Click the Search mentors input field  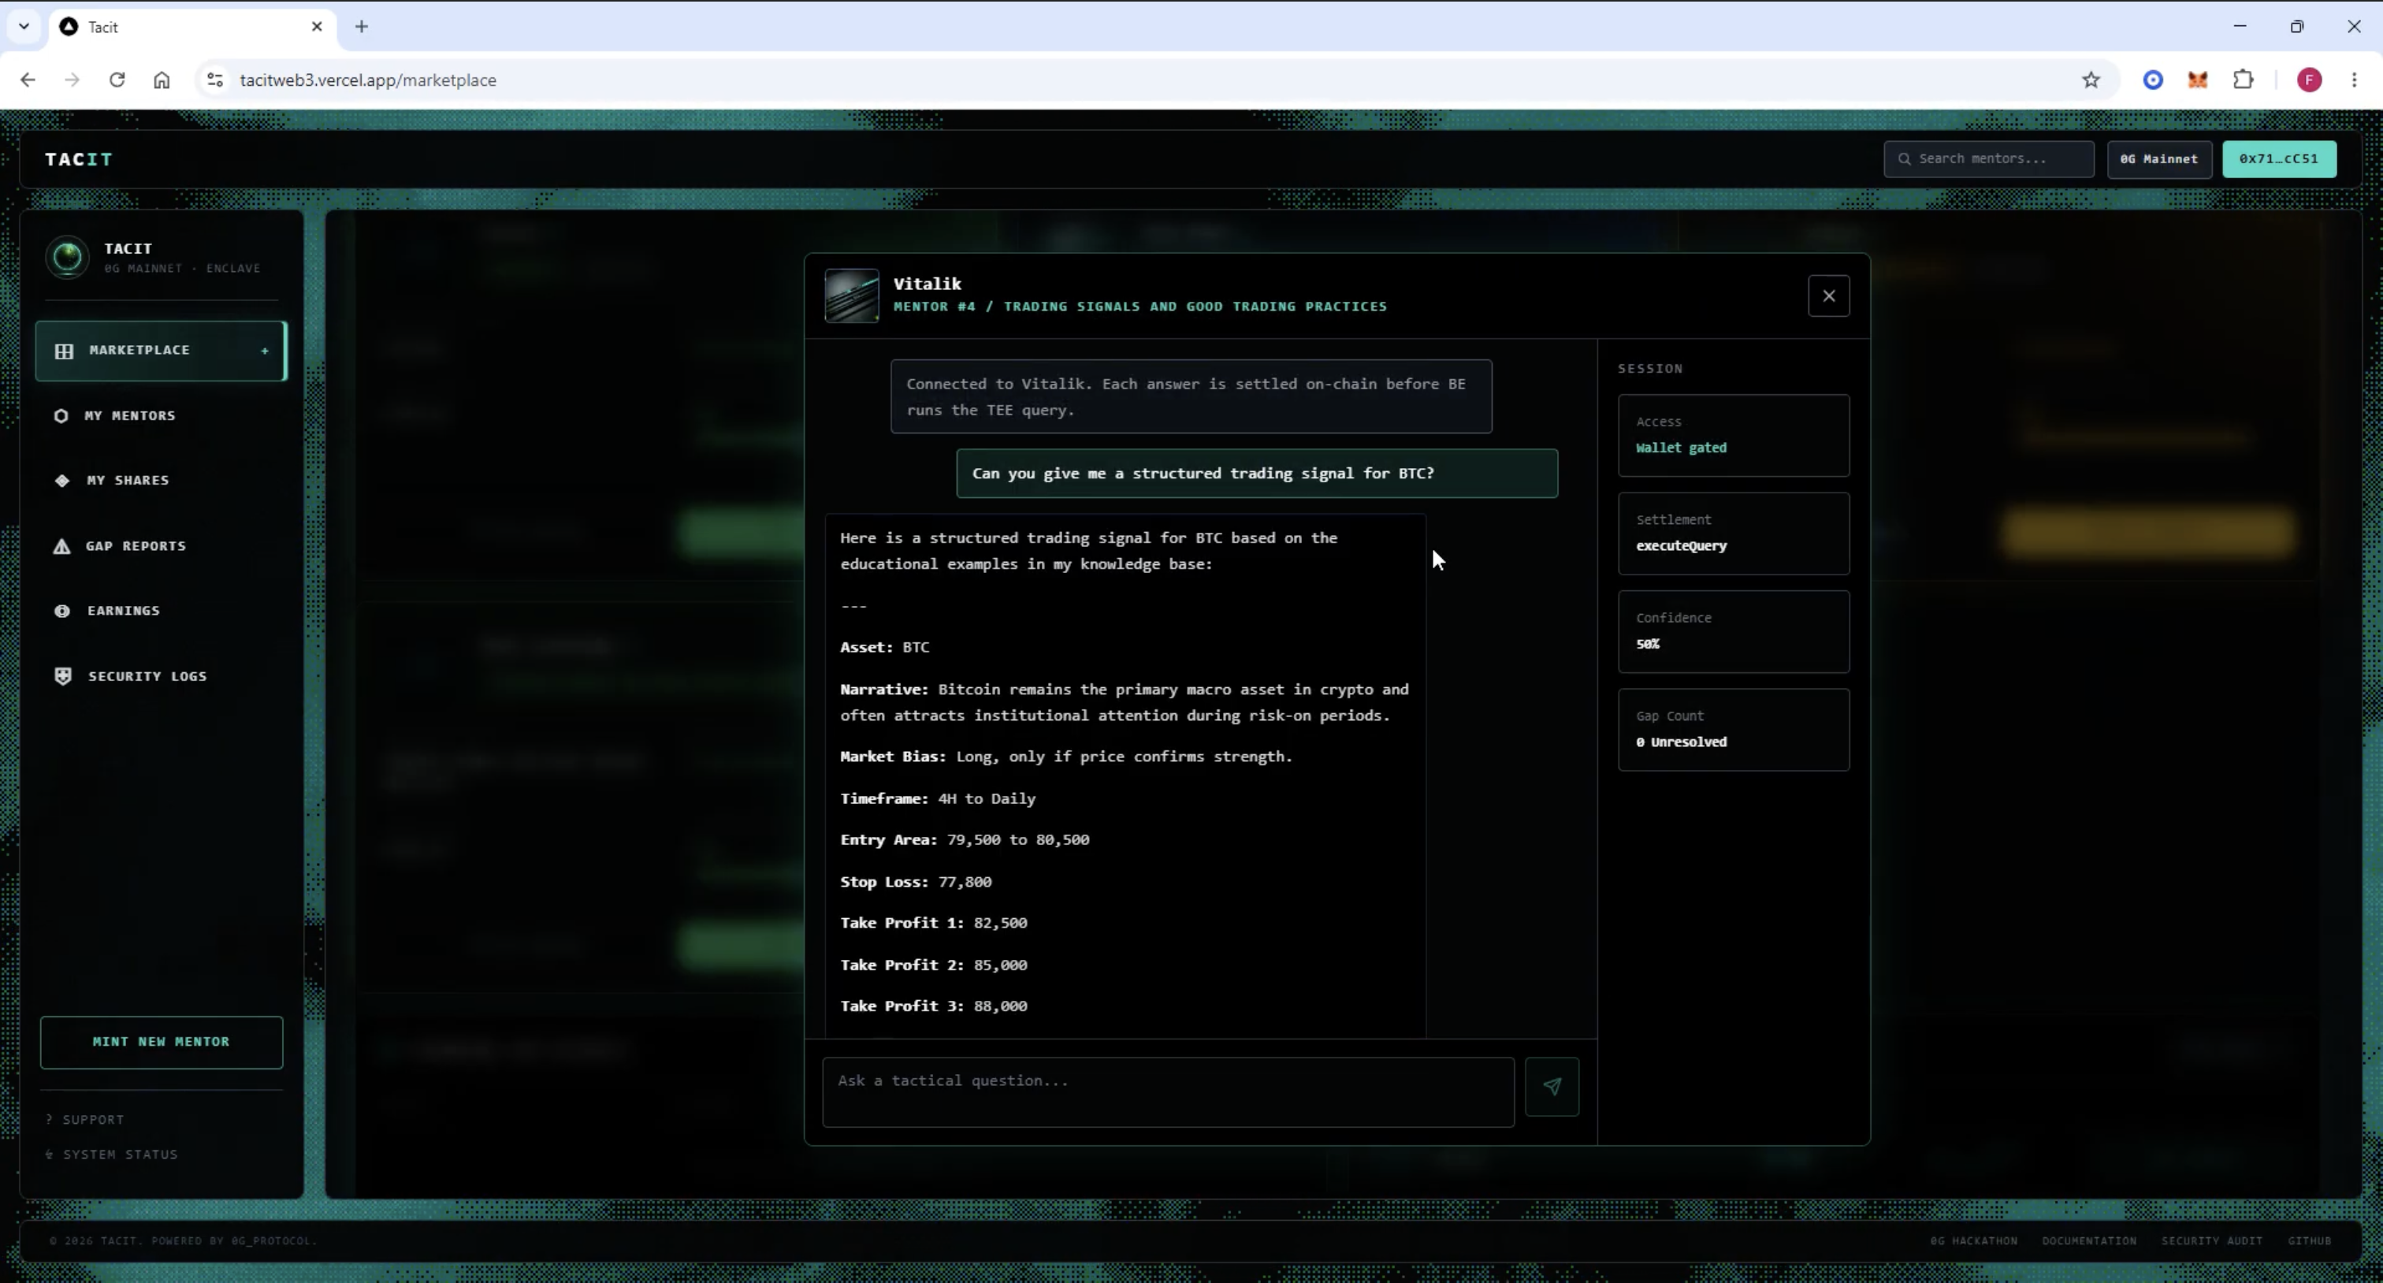click(1989, 159)
